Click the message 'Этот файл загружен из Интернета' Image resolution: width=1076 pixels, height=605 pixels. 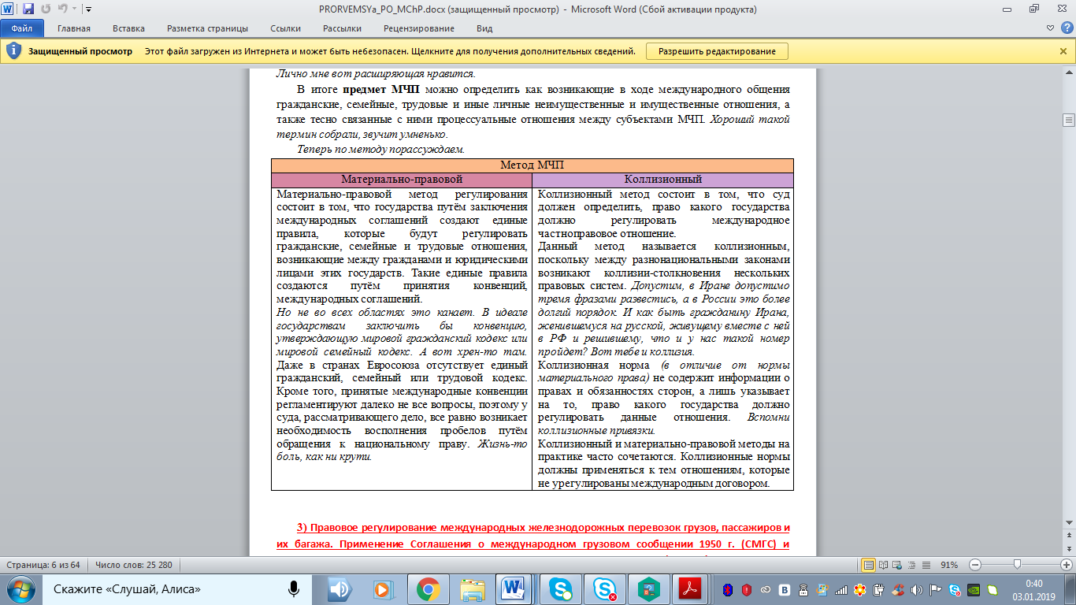tap(390, 51)
